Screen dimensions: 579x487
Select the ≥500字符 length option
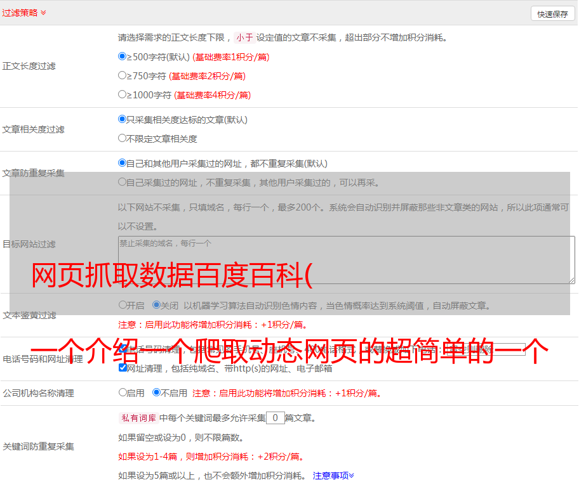pyautogui.click(x=122, y=56)
